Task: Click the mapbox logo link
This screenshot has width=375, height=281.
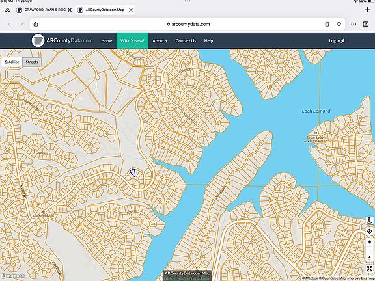Action: pyautogui.click(x=12, y=276)
